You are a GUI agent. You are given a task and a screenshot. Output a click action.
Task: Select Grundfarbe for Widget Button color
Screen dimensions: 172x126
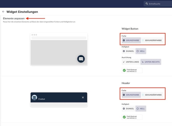coord(131,40)
